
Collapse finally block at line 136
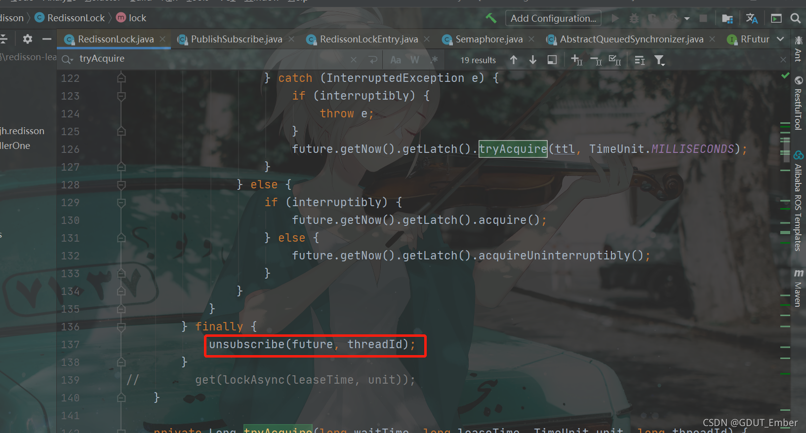click(121, 326)
